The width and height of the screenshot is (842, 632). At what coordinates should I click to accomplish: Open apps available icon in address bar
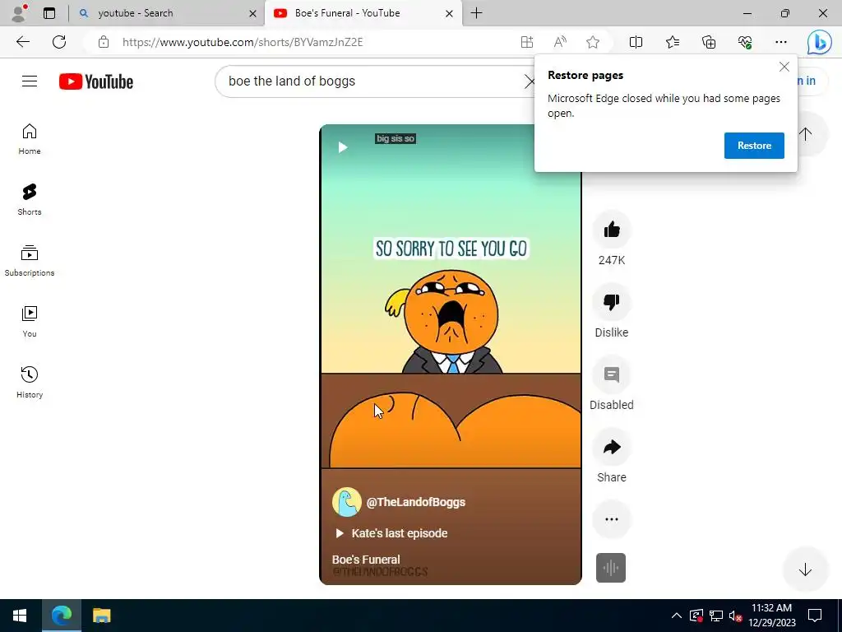pos(527,42)
